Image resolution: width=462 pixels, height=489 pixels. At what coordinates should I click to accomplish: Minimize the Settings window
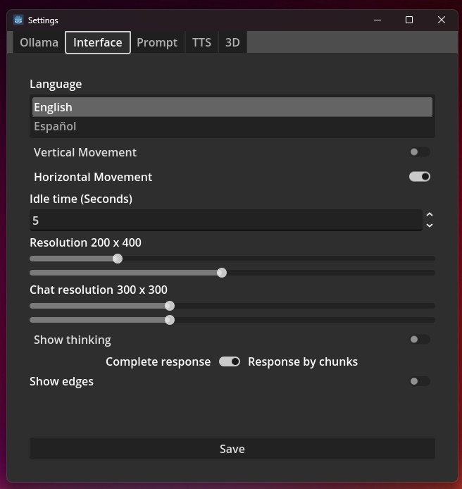(377, 20)
